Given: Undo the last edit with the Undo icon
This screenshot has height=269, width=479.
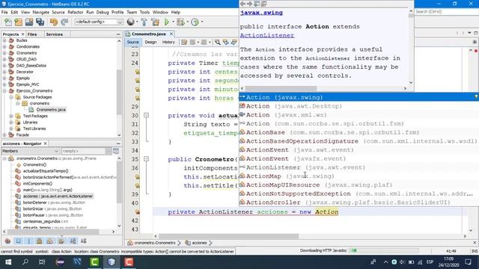Looking at the screenshot, I should point(54,22).
